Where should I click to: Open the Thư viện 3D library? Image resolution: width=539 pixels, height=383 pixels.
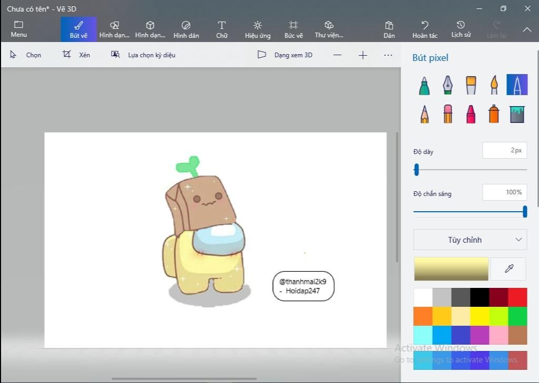[329, 29]
